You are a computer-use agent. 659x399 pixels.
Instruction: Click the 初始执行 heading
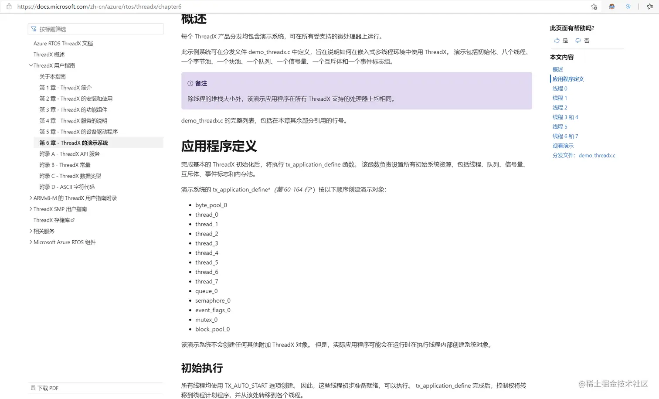202,368
